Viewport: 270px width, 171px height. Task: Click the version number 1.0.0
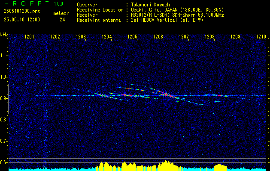(58, 4)
